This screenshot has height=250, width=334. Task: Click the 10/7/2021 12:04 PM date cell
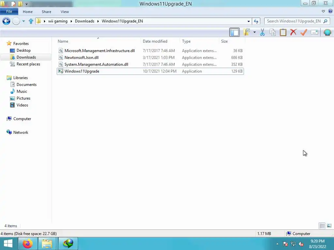pos(159,71)
